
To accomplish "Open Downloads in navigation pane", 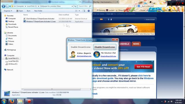I will [12, 24].
